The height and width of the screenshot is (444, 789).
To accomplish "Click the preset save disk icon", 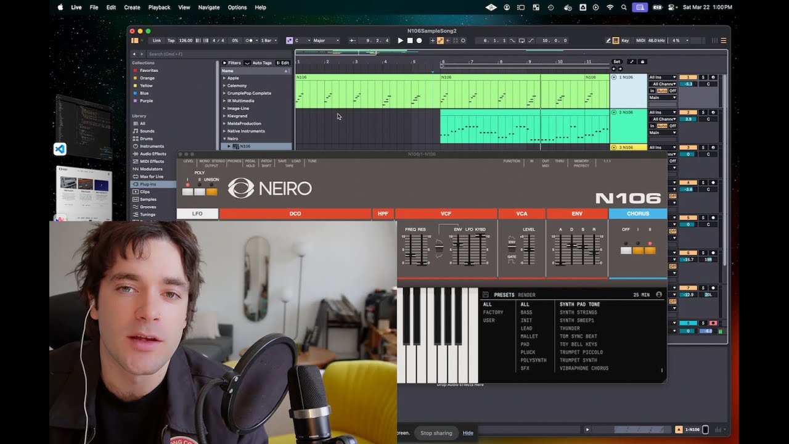I will (x=486, y=295).
